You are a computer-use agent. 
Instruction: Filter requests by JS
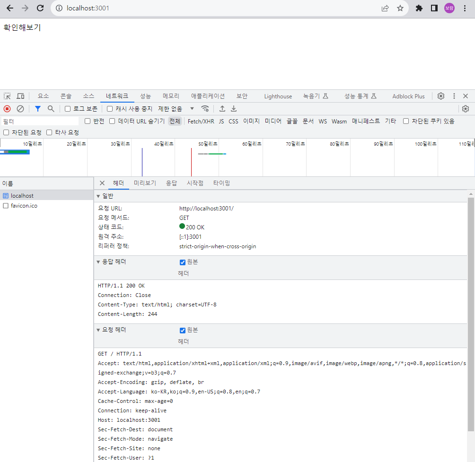[221, 121]
